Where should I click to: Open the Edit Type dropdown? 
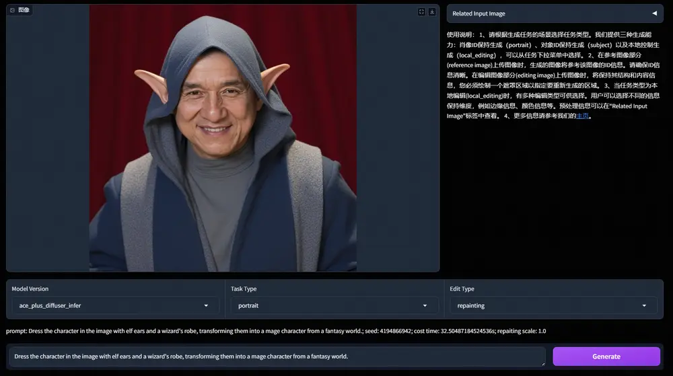pos(553,305)
